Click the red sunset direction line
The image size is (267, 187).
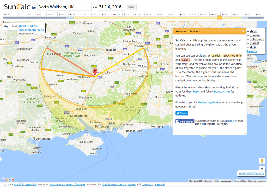click(71, 62)
